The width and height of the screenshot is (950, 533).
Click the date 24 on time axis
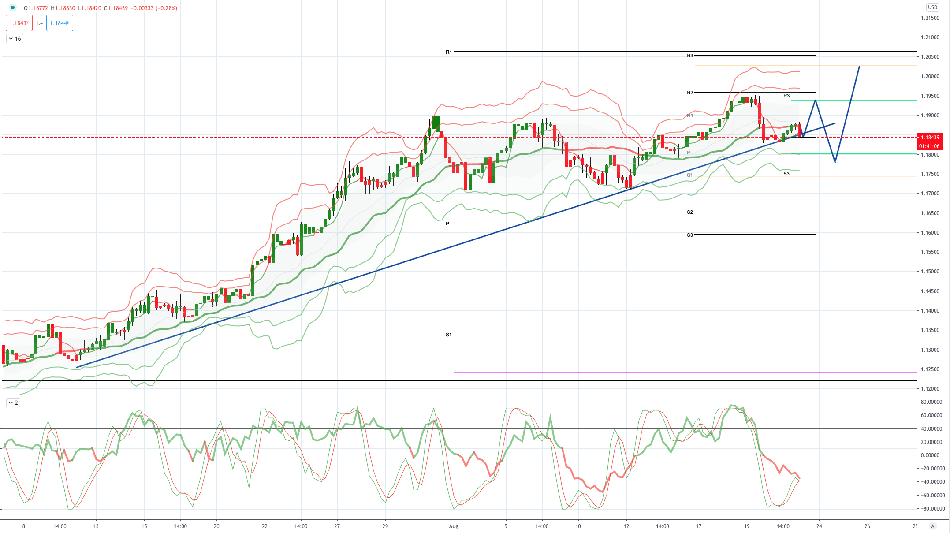point(819,526)
